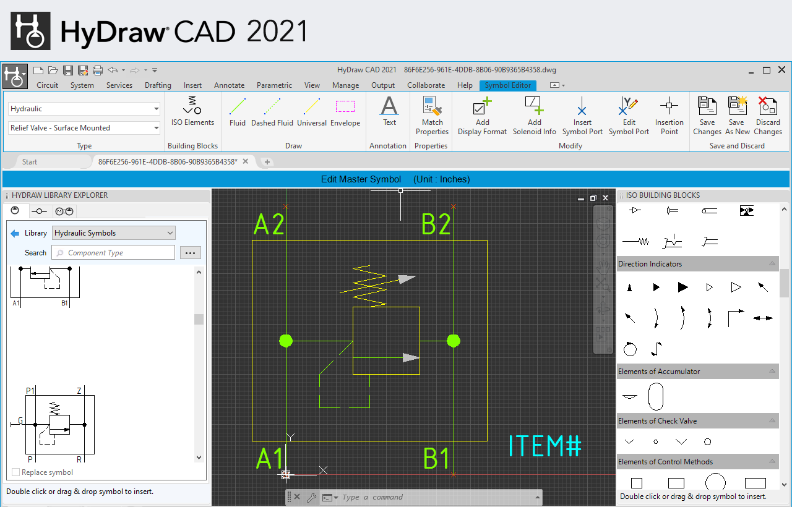Switch to the second library explorer tab

tap(40, 211)
